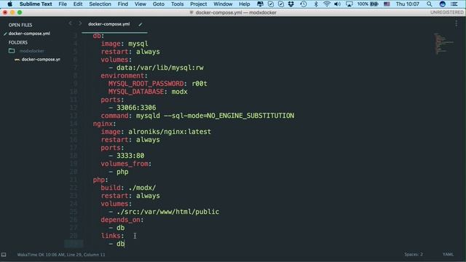
Task: Open the Sublime Text application menu
Action: [36, 4]
